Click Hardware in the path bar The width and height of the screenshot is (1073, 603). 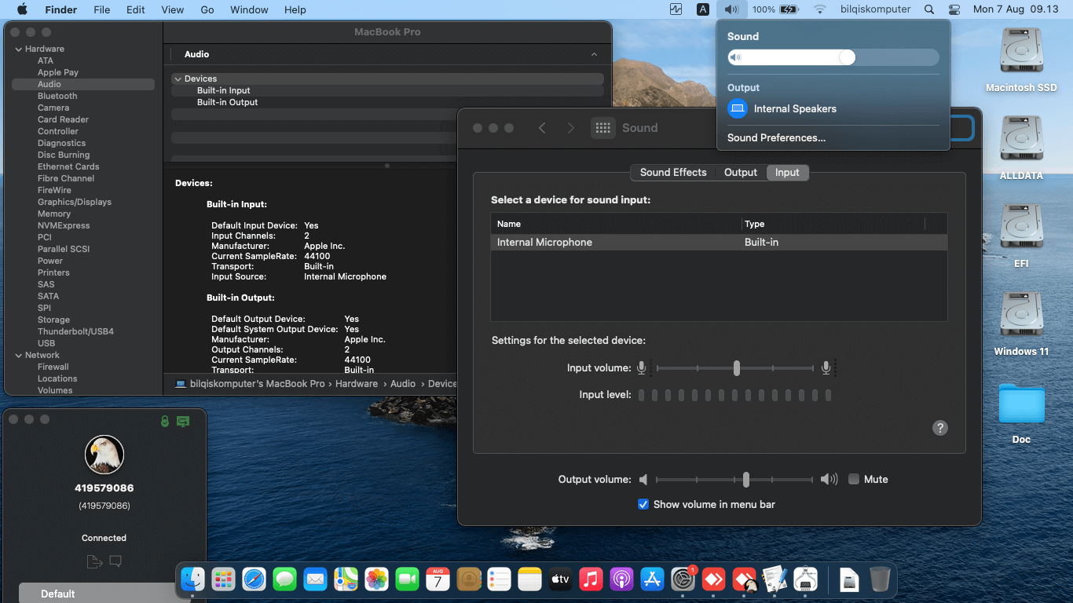(x=357, y=383)
